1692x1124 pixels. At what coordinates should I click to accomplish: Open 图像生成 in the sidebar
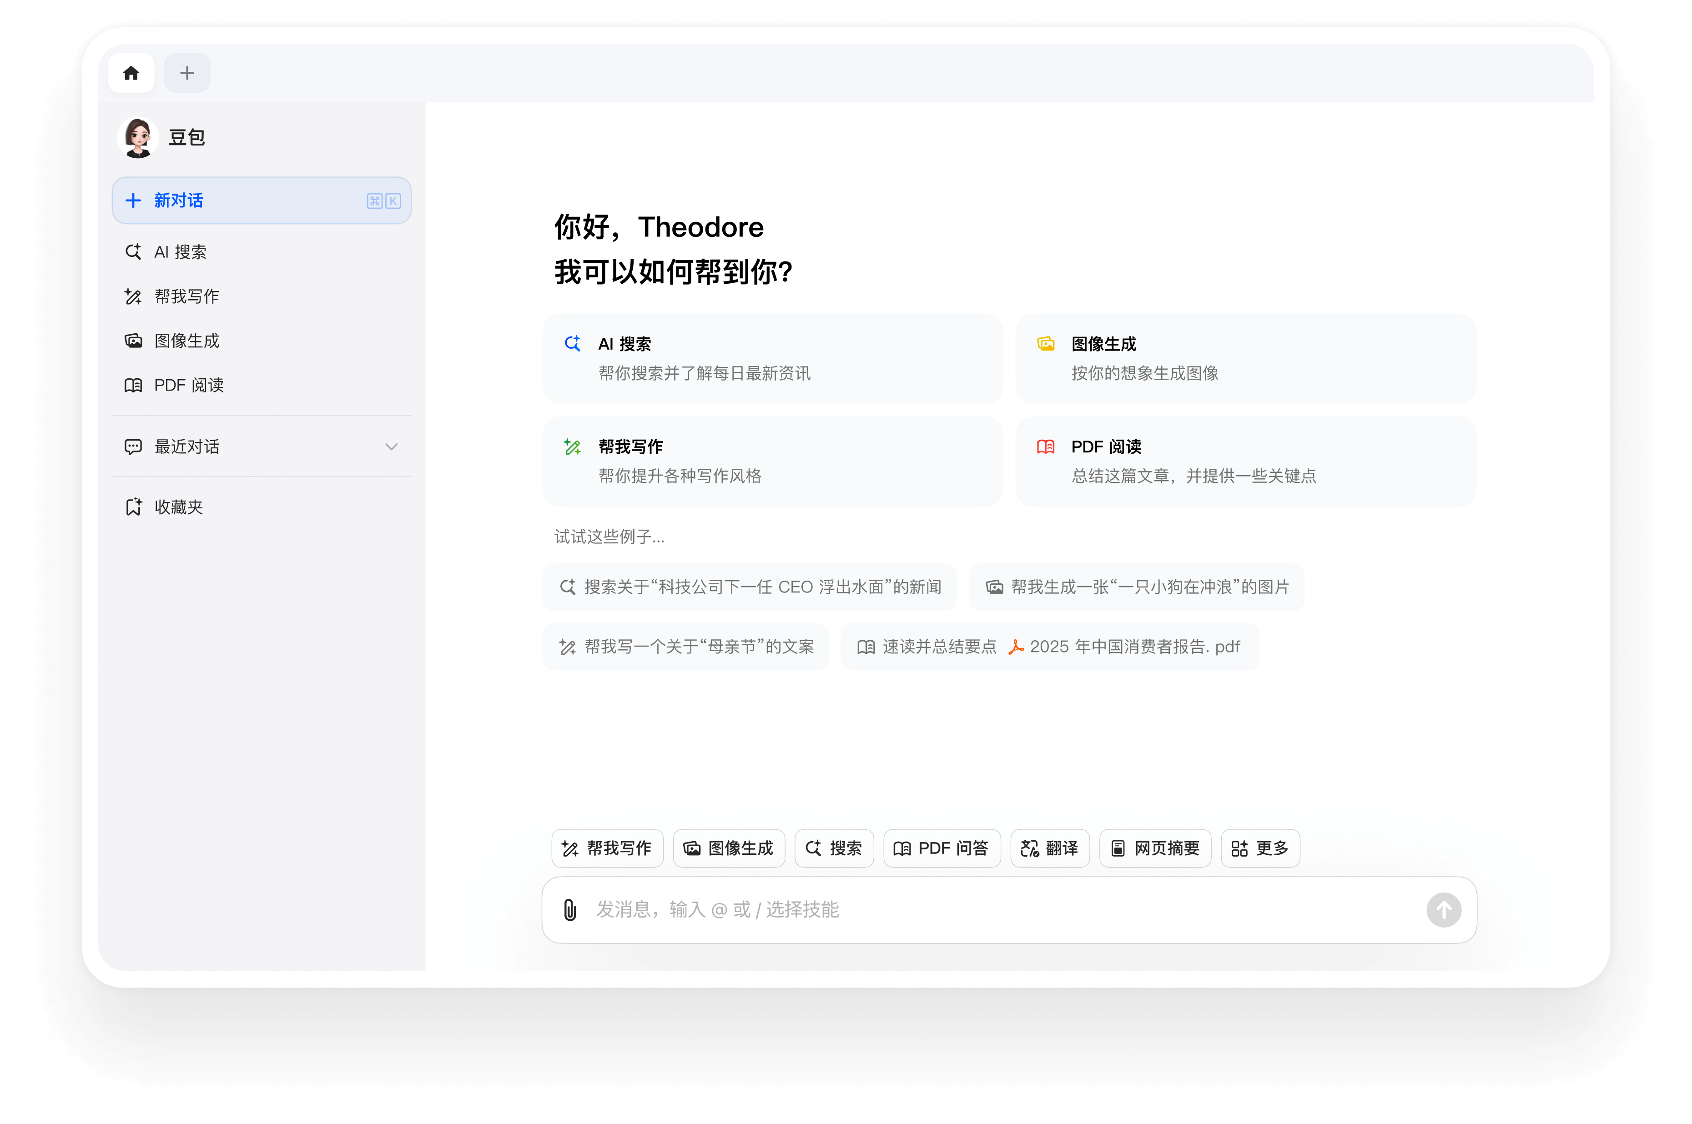tap(186, 341)
